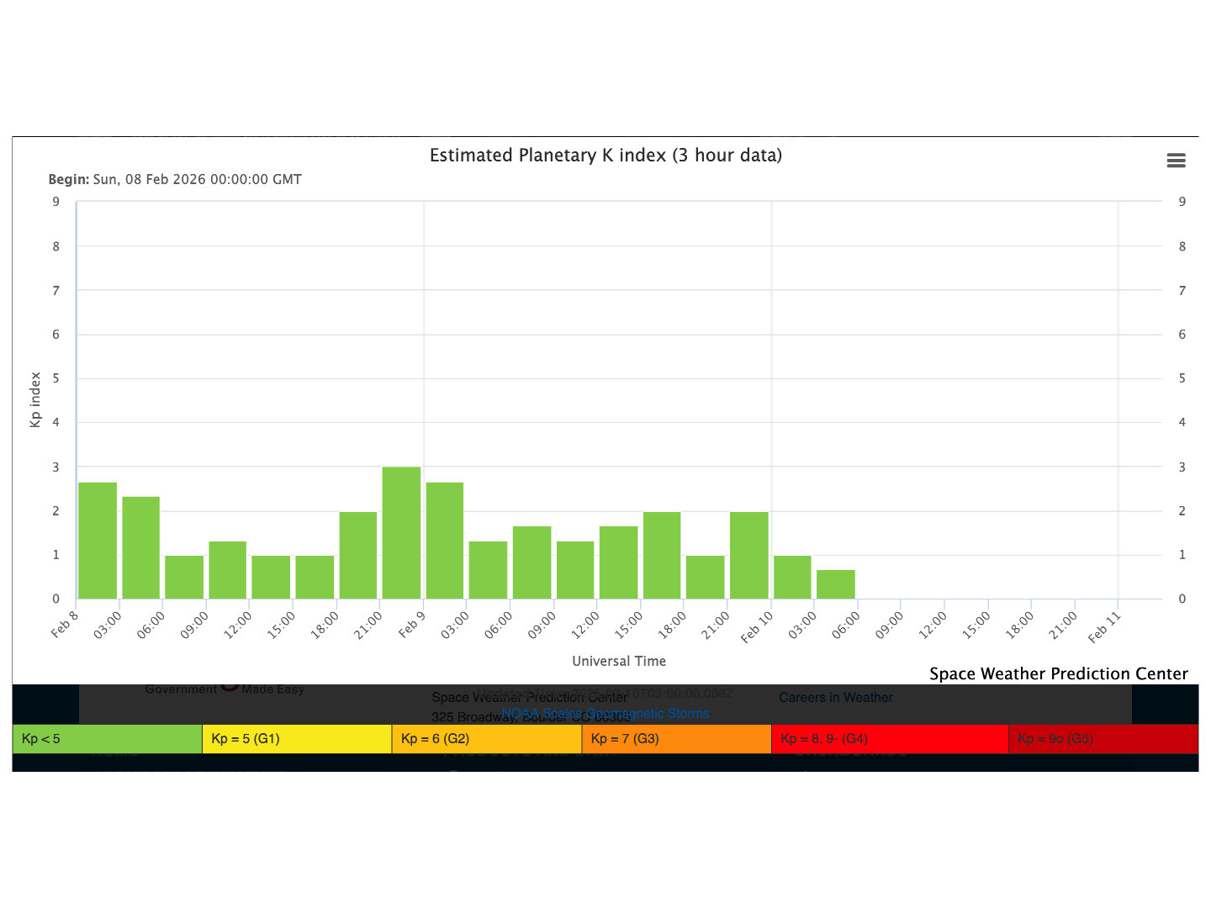This screenshot has height=908, width=1211.
Task: Select the Kp = 6 (G2) legend box
Action: [x=486, y=739]
